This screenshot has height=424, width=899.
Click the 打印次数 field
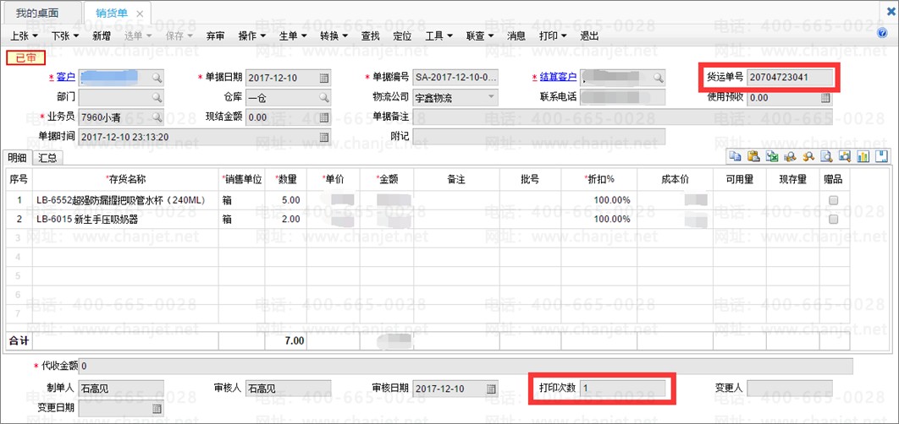(623, 389)
